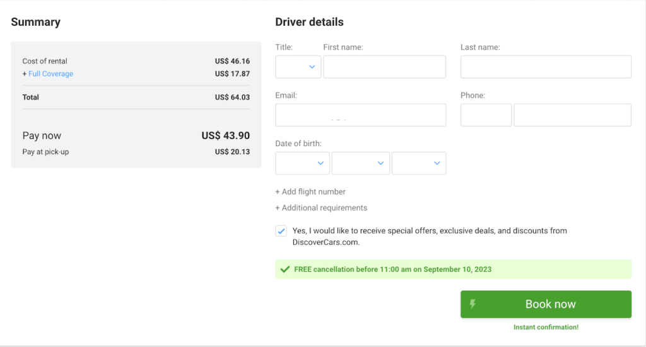Click the Cost of rental label
The height and width of the screenshot is (347, 646).
[45, 61]
